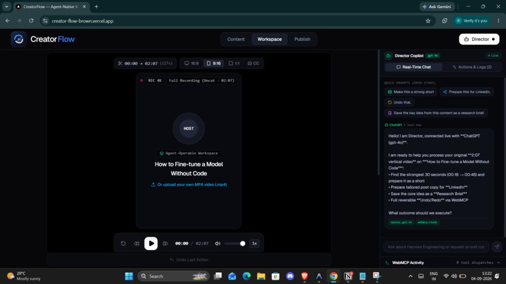This screenshot has width=506, height=284.
Task: Toggle the Director mode button
Action: tap(479, 39)
